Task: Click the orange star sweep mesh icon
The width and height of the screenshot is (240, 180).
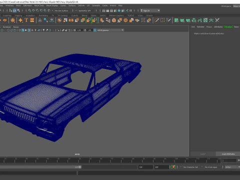Action: [x=20, y=20]
